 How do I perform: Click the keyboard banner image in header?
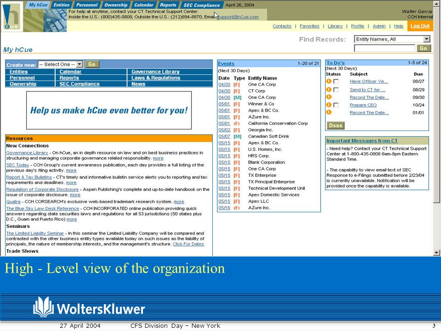point(55,20)
